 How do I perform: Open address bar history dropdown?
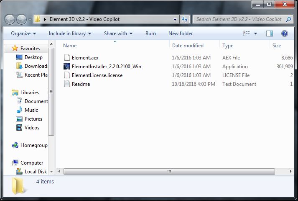(175, 19)
